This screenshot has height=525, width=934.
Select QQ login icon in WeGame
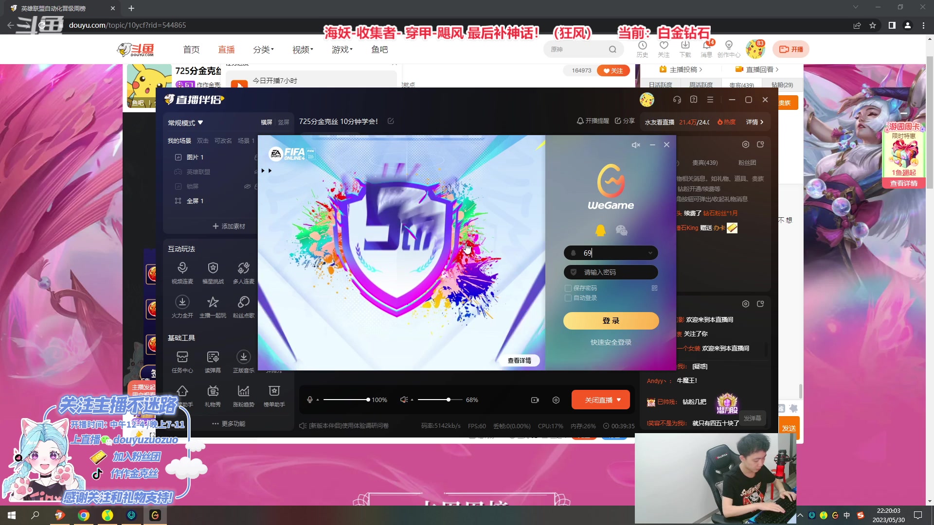pos(601,230)
